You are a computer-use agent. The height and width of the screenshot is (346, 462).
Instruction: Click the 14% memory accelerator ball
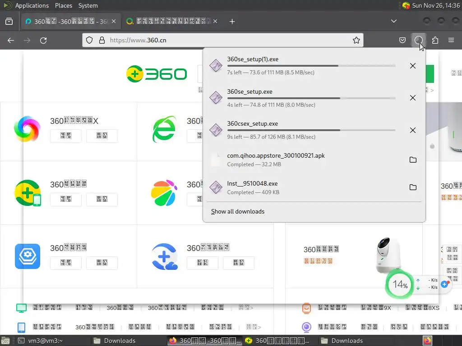point(400,284)
